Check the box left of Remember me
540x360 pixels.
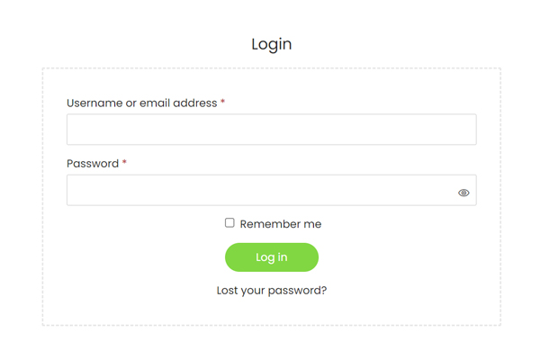click(x=229, y=223)
